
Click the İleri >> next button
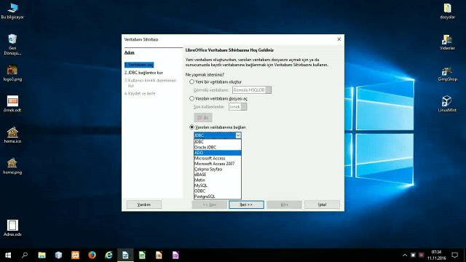tap(246, 205)
